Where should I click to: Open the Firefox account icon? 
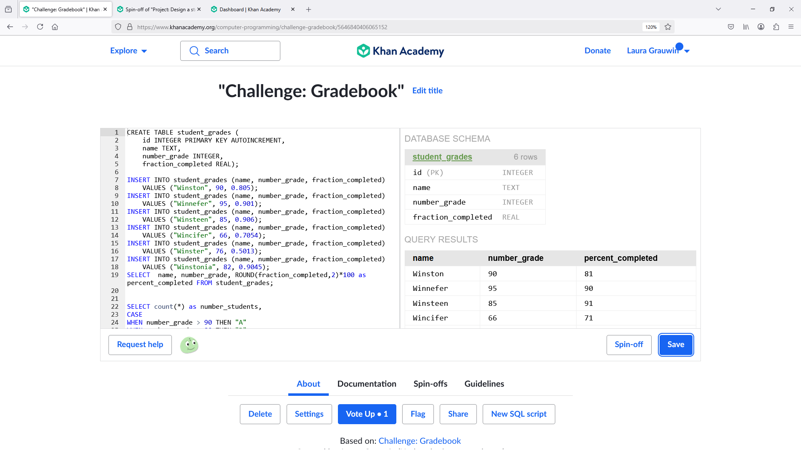pos(761,27)
